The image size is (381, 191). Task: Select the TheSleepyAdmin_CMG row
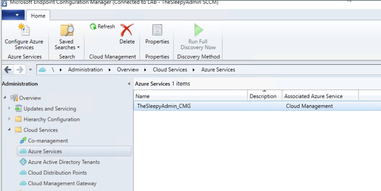(164, 106)
